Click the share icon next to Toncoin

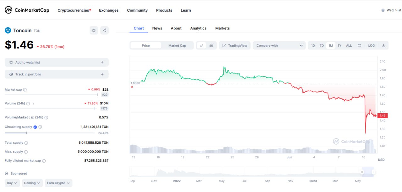tap(104, 30)
